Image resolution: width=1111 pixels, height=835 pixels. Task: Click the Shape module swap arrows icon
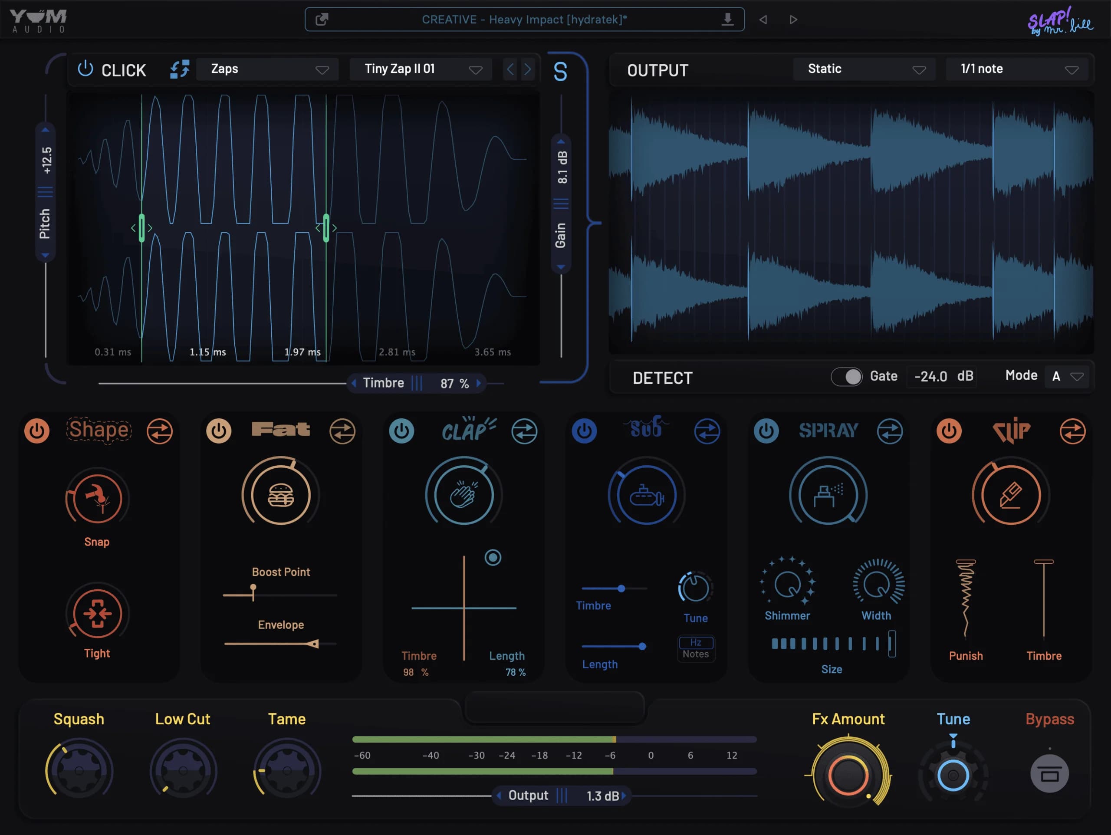[x=160, y=431]
